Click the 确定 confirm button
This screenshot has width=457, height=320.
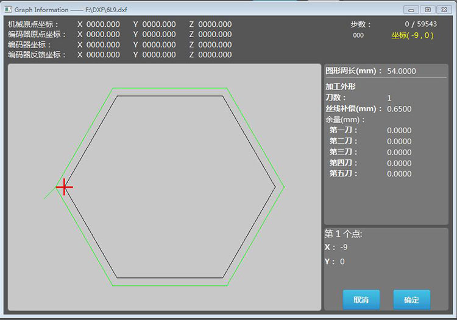[x=411, y=300]
